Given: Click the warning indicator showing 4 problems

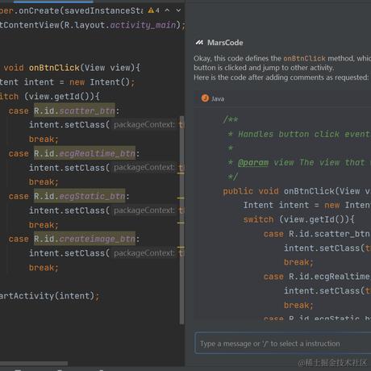Looking at the screenshot, I should 154,10.
